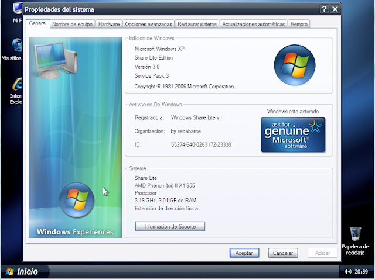Click the help question mark button

(324, 9)
